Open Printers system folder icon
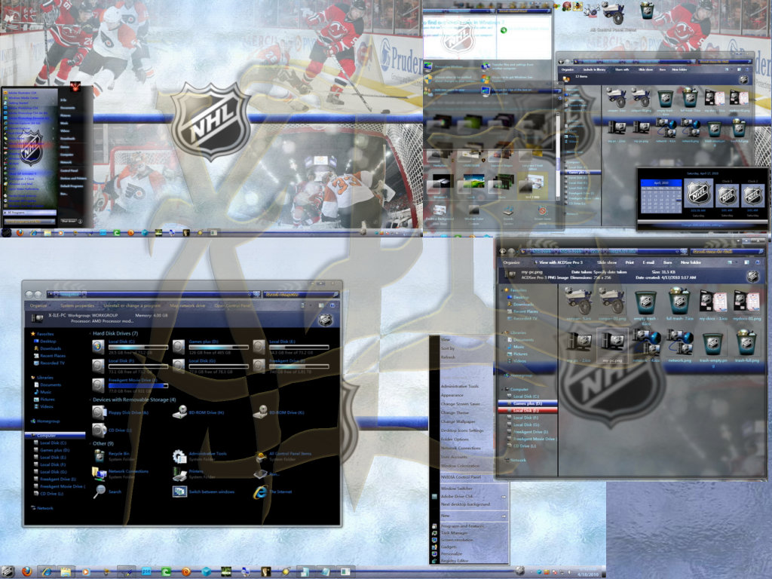The width and height of the screenshot is (772, 579). coord(179,473)
